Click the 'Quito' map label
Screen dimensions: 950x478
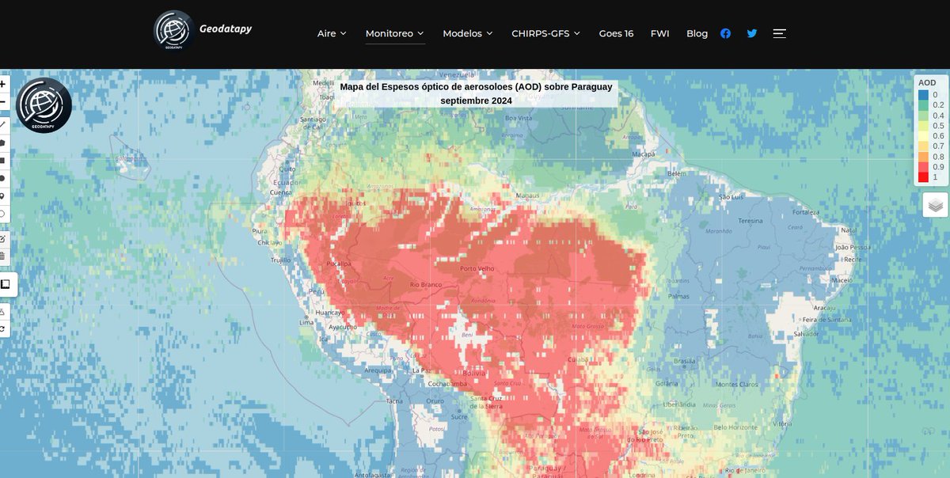click(x=287, y=168)
